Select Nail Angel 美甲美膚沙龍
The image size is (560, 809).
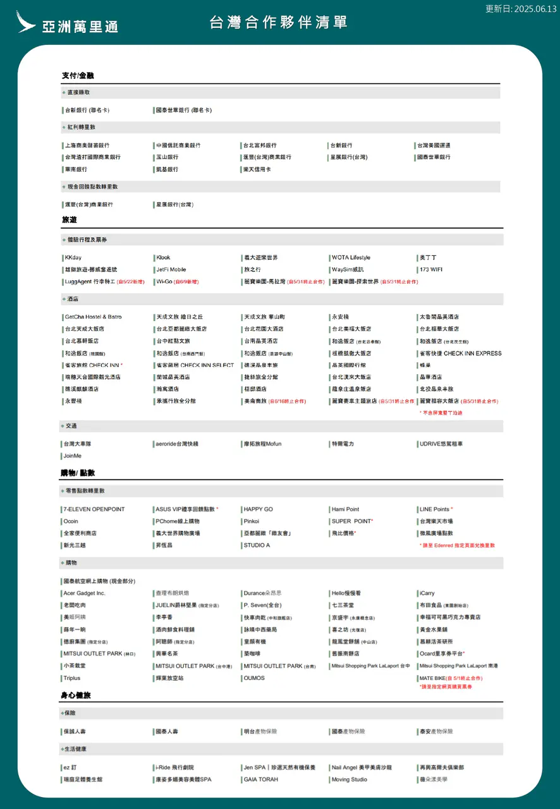click(362, 768)
